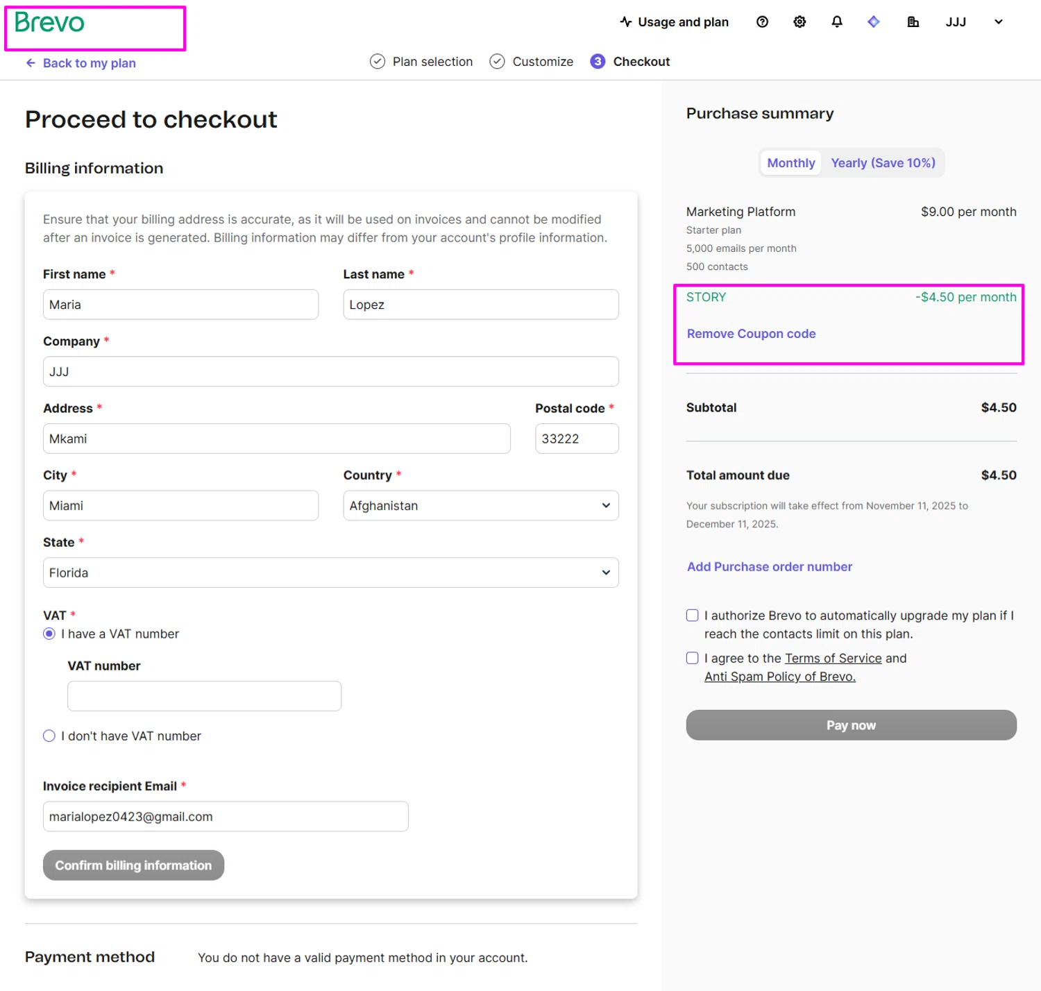Click the 'Total amount due' label
Screen dimensions: 1041x991
click(x=738, y=475)
